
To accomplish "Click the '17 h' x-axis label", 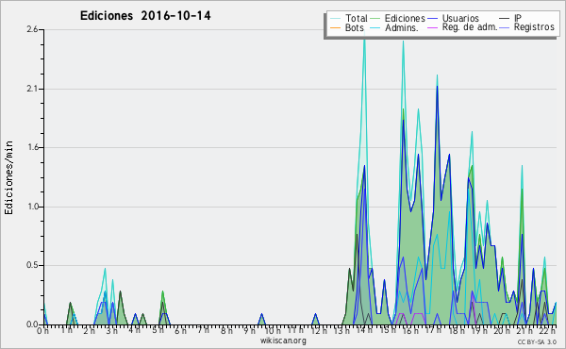I will tap(433, 330).
